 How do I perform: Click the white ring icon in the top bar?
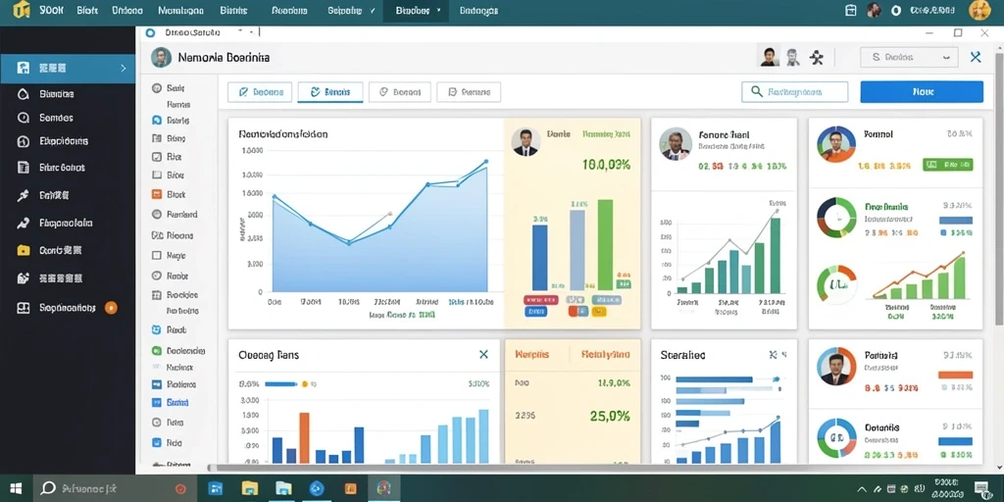(896, 10)
